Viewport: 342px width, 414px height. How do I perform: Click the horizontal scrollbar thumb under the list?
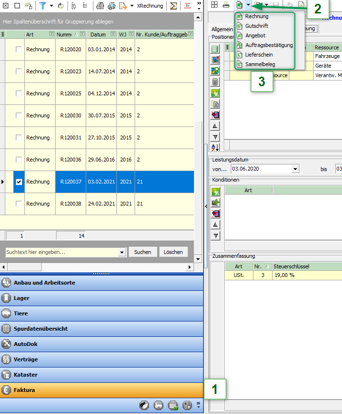(x=24, y=267)
